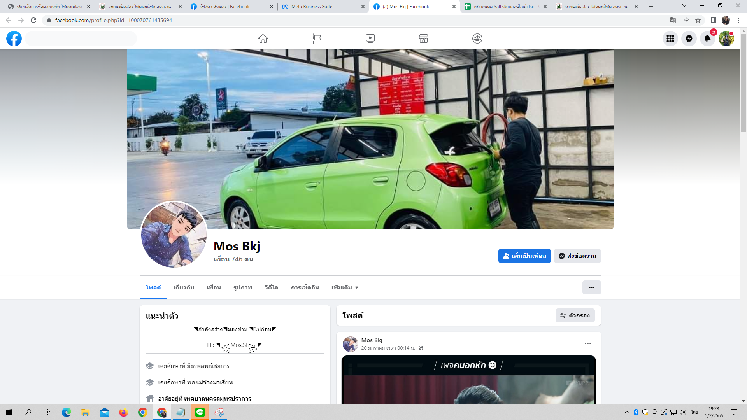This screenshot has width=747, height=420.
Task: Go to Facebook Watch video icon
Action: point(370,38)
